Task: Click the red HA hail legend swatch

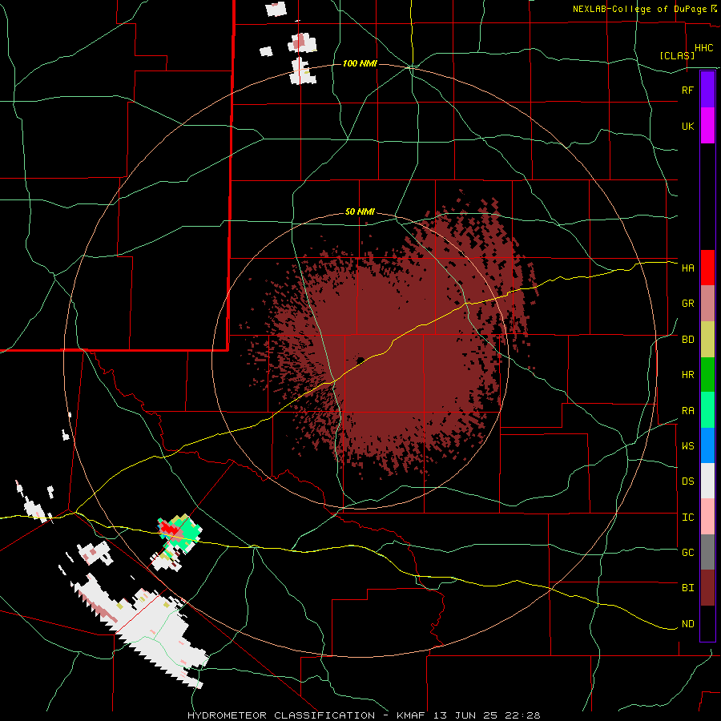Action: coord(707,268)
